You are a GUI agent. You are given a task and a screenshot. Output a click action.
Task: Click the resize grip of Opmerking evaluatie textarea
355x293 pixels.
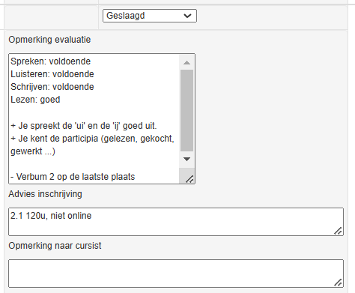189,179
